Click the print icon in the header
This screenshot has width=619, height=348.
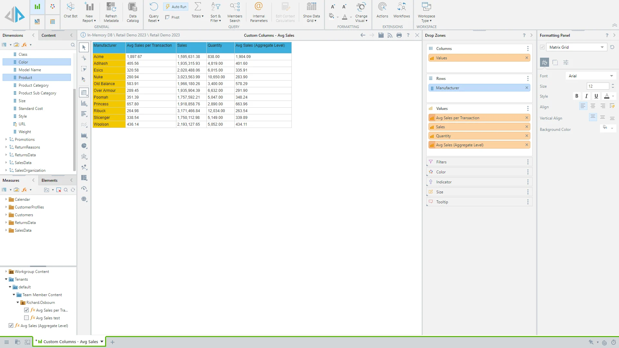pos(399,35)
